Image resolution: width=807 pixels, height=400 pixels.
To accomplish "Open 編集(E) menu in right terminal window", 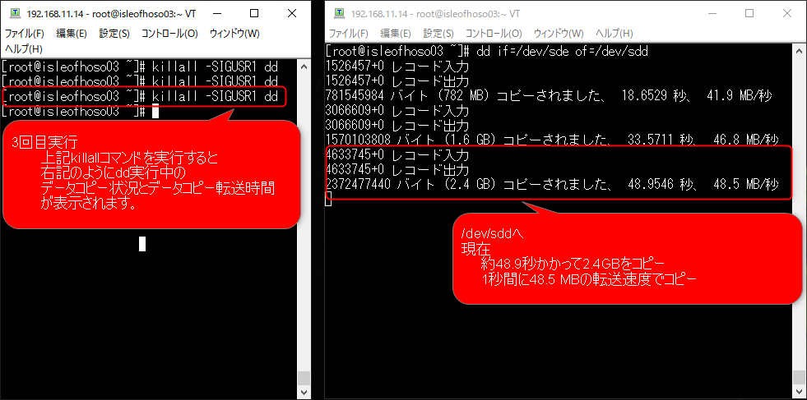I will click(395, 34).
